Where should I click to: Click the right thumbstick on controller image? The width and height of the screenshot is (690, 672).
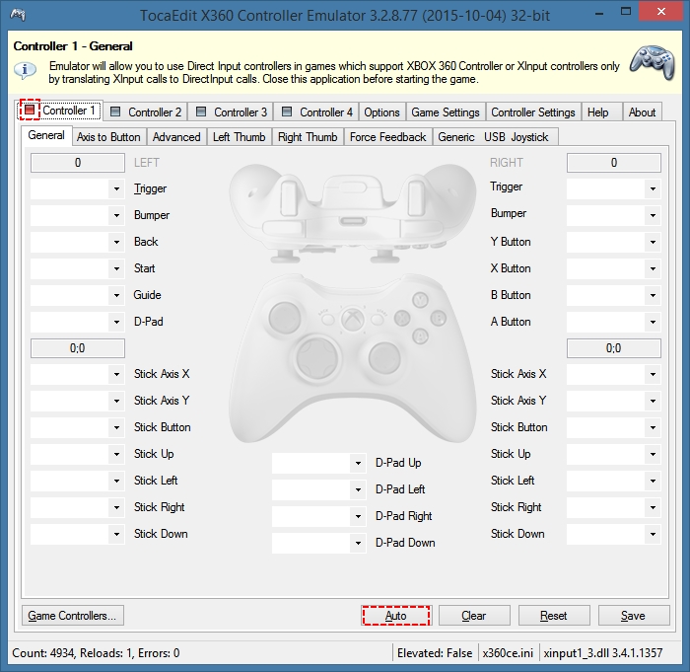tap(384, 357)
